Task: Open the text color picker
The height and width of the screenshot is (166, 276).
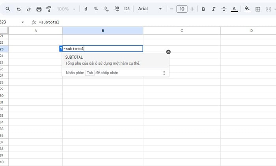Action: [234, 9]
